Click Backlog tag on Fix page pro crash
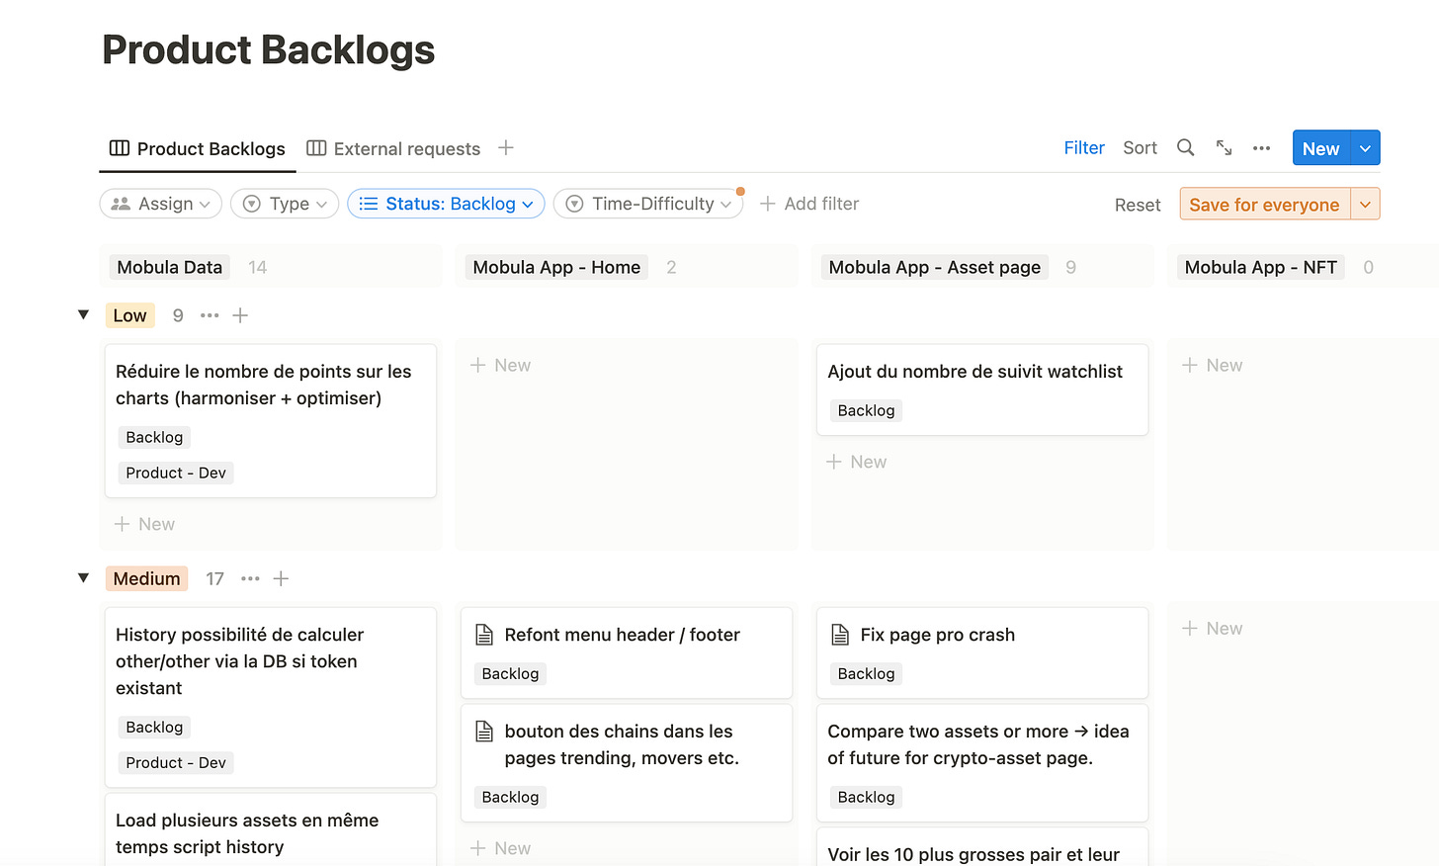Screen dimensions: 1439x866 866,673
